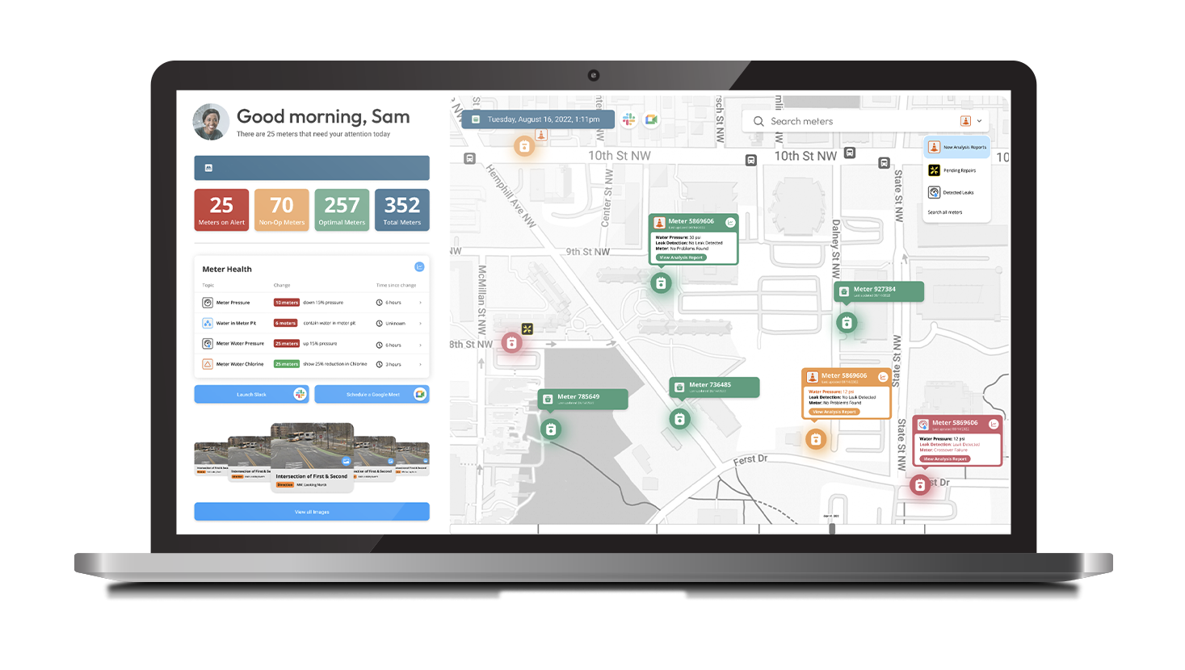1185x670 pixels.
Task: Click View Analysis Report on red meter card
Action: click(x=945, y=459)
